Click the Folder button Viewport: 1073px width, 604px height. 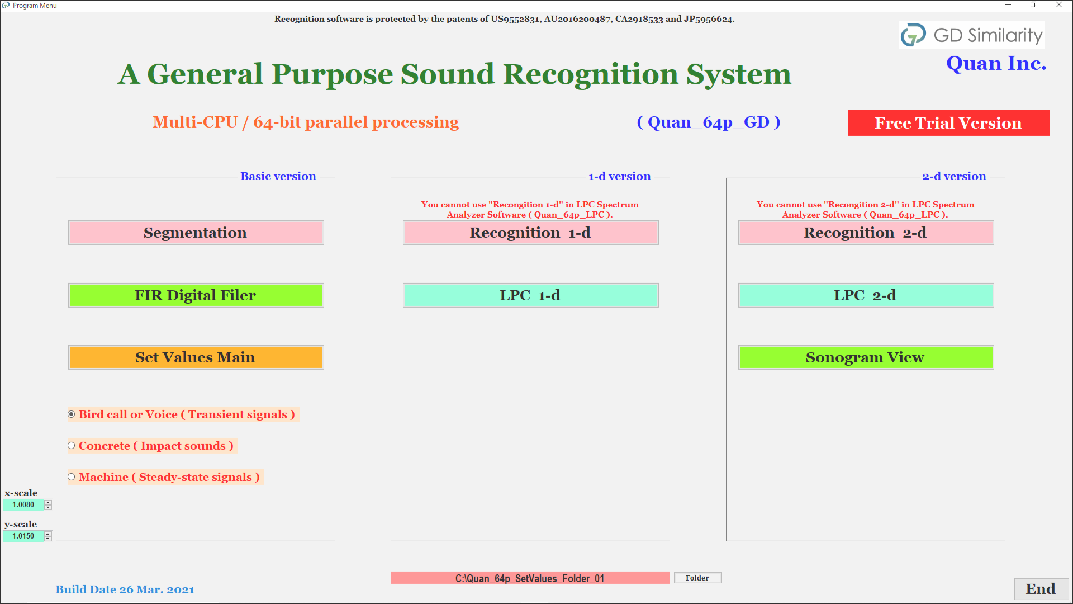point(697,578)
